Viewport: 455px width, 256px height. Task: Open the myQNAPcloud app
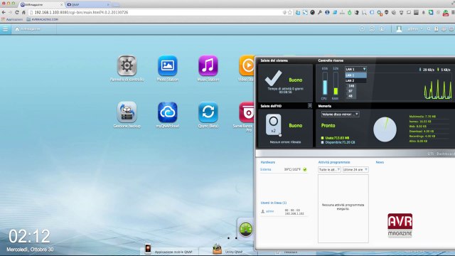(168, 112)
